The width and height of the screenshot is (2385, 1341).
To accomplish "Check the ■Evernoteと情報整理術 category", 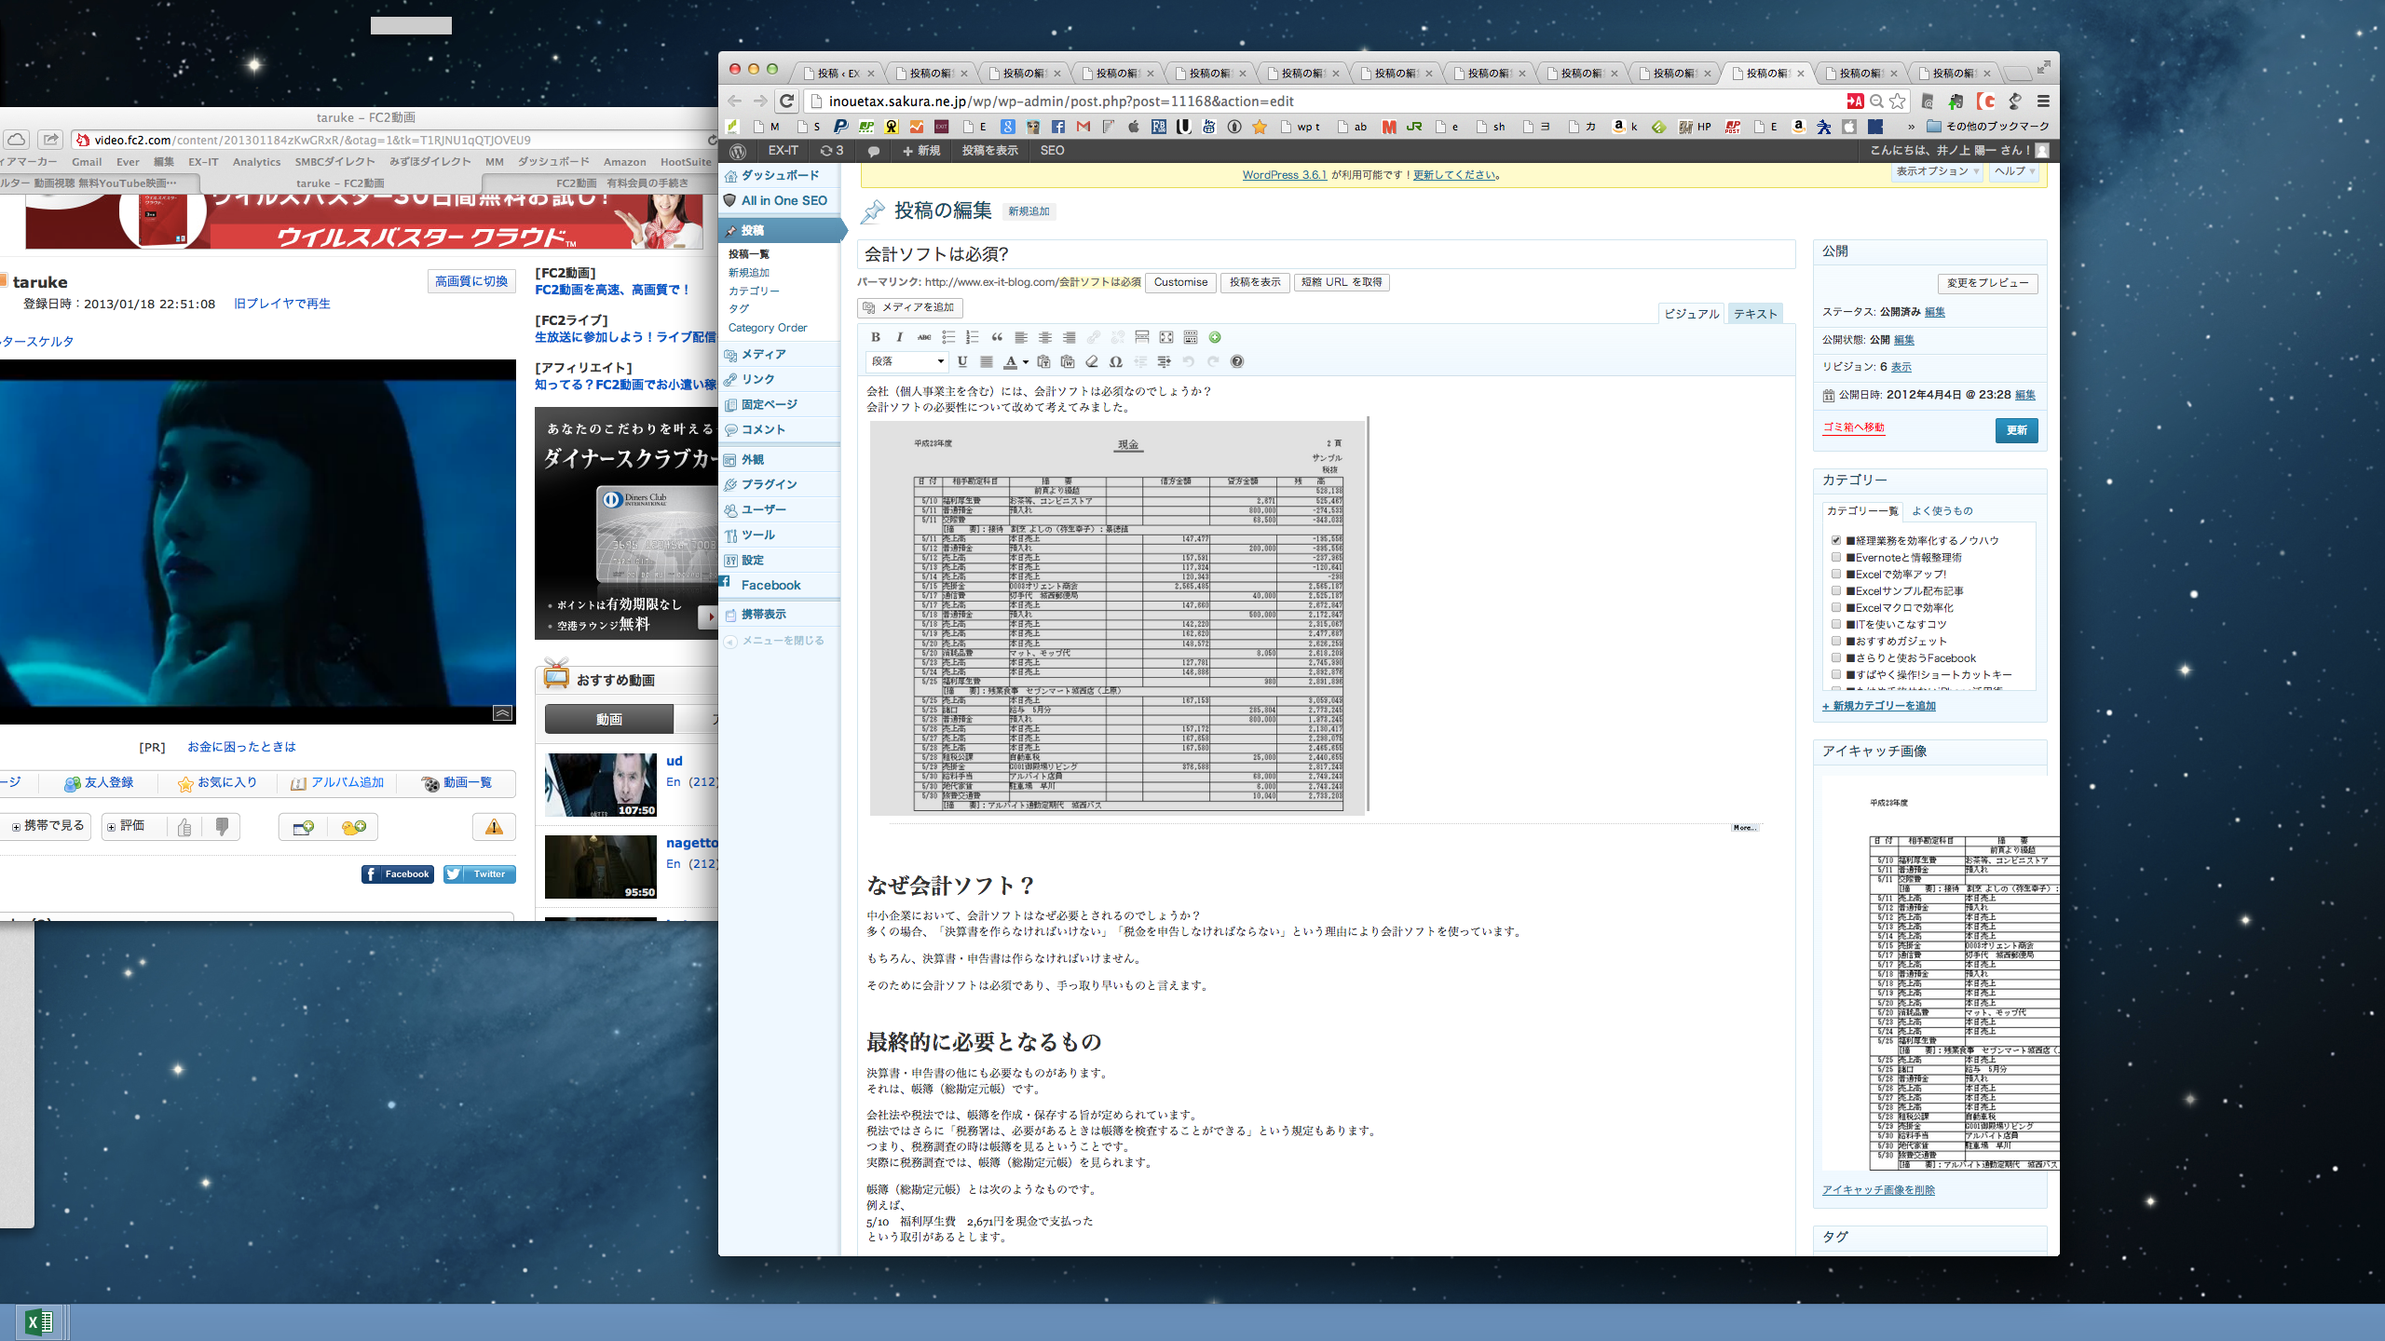I will pos(1835,557).
